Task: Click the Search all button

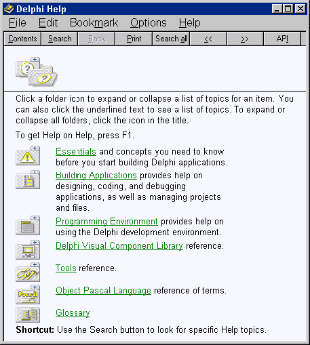Action: click(x=172, y=39)
